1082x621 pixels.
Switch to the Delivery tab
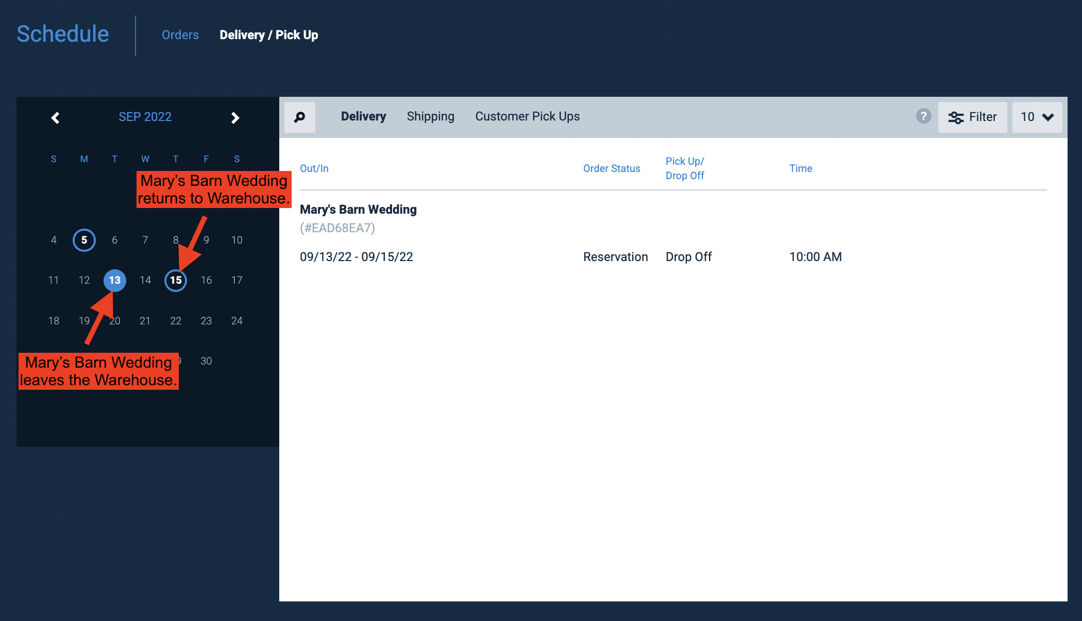coord(363,116)
